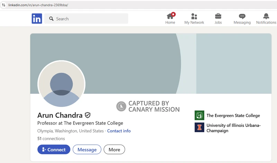Open the Home tab

click(170, 19)
